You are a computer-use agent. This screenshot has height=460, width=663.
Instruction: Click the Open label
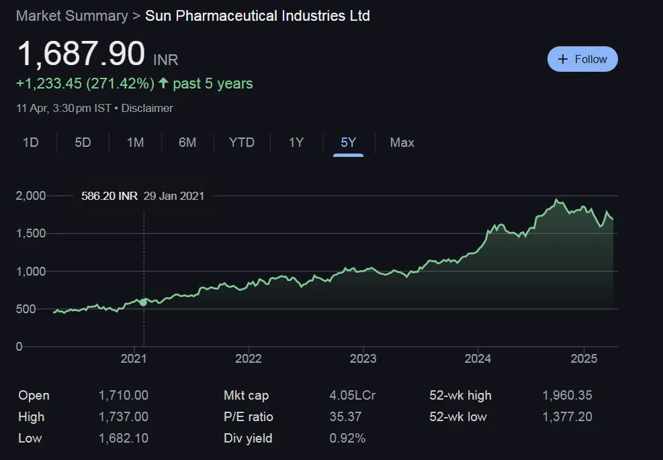point(34,396)
